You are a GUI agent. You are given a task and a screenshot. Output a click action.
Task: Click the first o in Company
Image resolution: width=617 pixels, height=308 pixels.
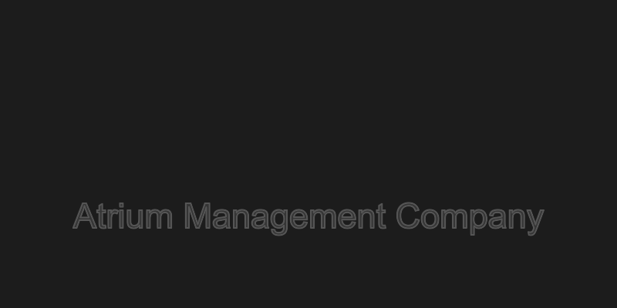click(430, 219)
